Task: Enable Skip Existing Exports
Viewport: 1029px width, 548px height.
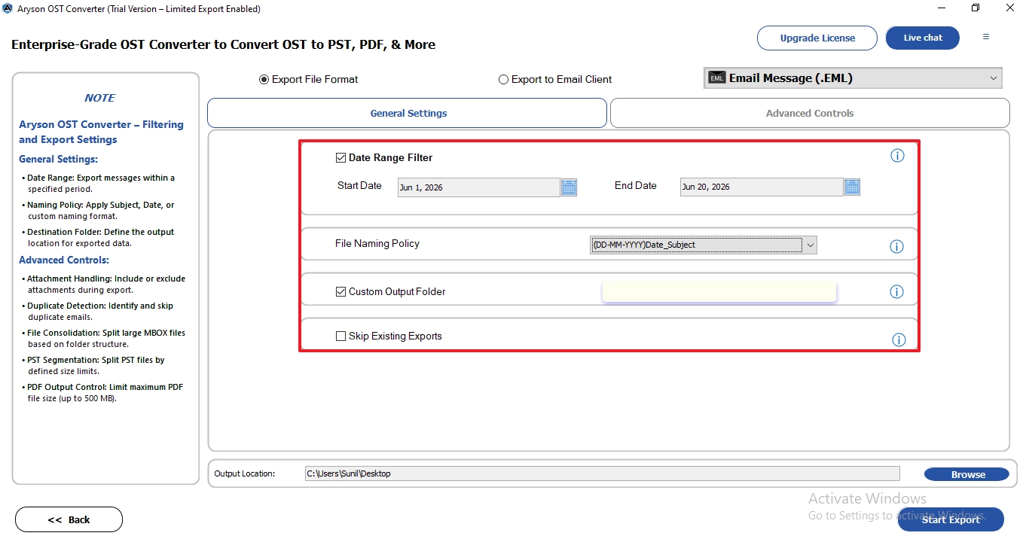Action: (x=340, y=336)
